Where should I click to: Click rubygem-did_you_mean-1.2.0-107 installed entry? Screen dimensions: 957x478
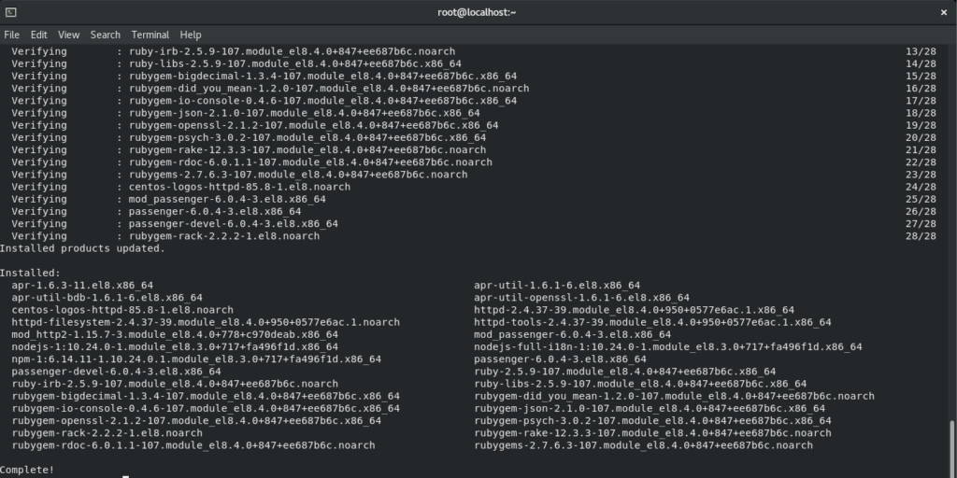coord(675,396)
